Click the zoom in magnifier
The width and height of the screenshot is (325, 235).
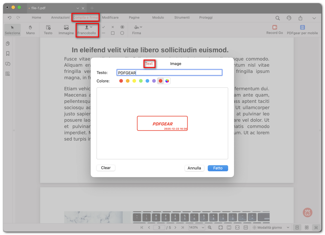coord(210,228)
